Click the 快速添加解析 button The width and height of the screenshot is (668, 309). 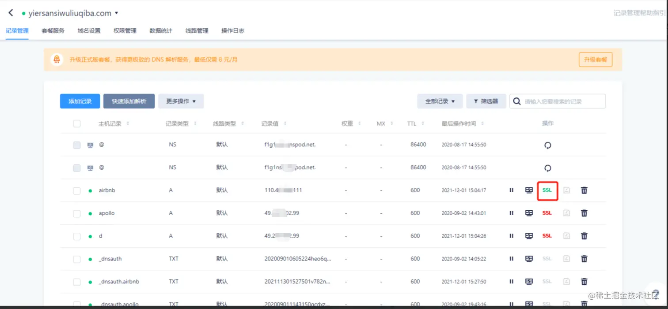129,101
